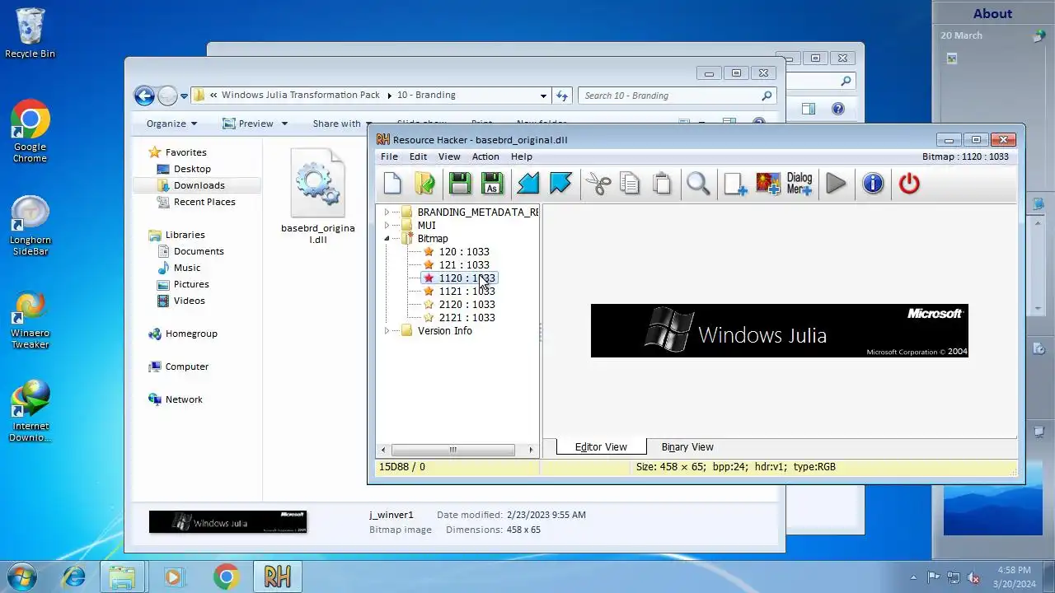Click the Copy pages icon
Viewport: 1055px width, 593px height.
pyautogui.click(x=630, y=183)
